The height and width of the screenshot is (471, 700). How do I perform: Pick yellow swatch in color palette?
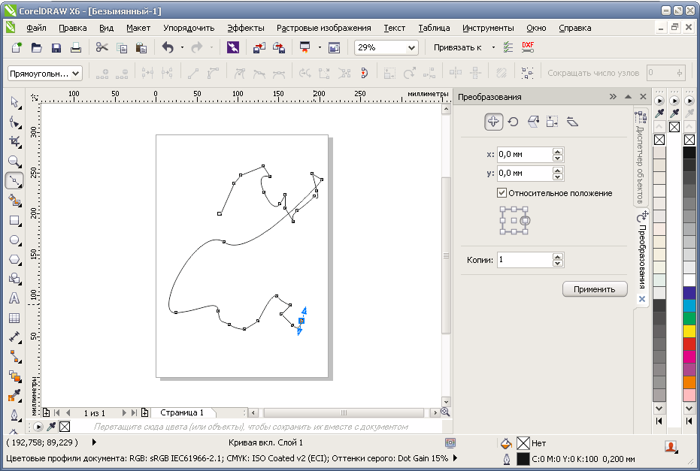point(689,331)
